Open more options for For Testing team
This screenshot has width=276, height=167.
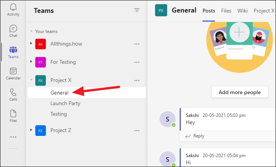[137, 62]
